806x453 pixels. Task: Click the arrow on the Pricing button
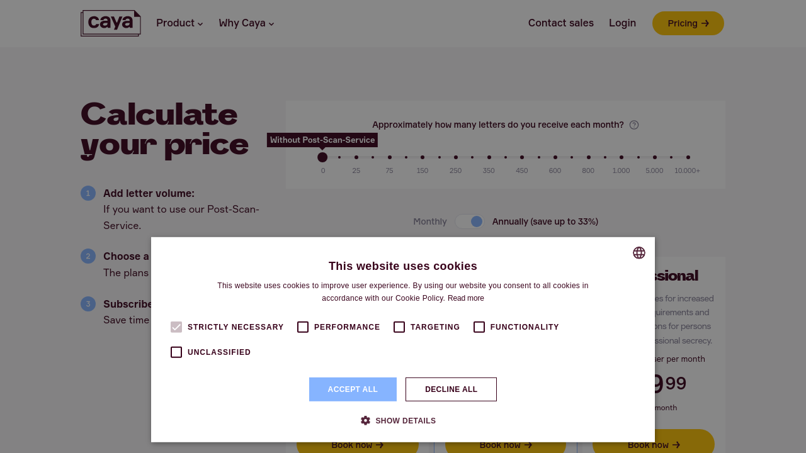[705, 23]
